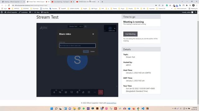Open WhatsApp from taskbar
This screenshot has height=111, width=199.
tap(84, 109)
